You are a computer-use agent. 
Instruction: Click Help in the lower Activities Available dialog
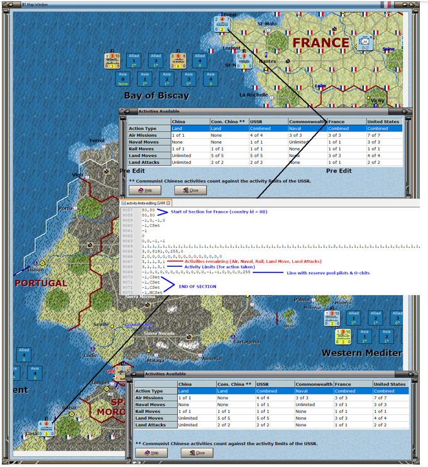click(151, 453)
